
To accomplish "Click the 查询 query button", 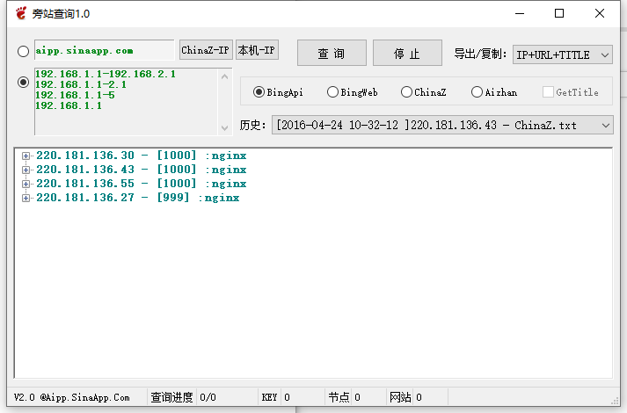I will pos(331,54).
